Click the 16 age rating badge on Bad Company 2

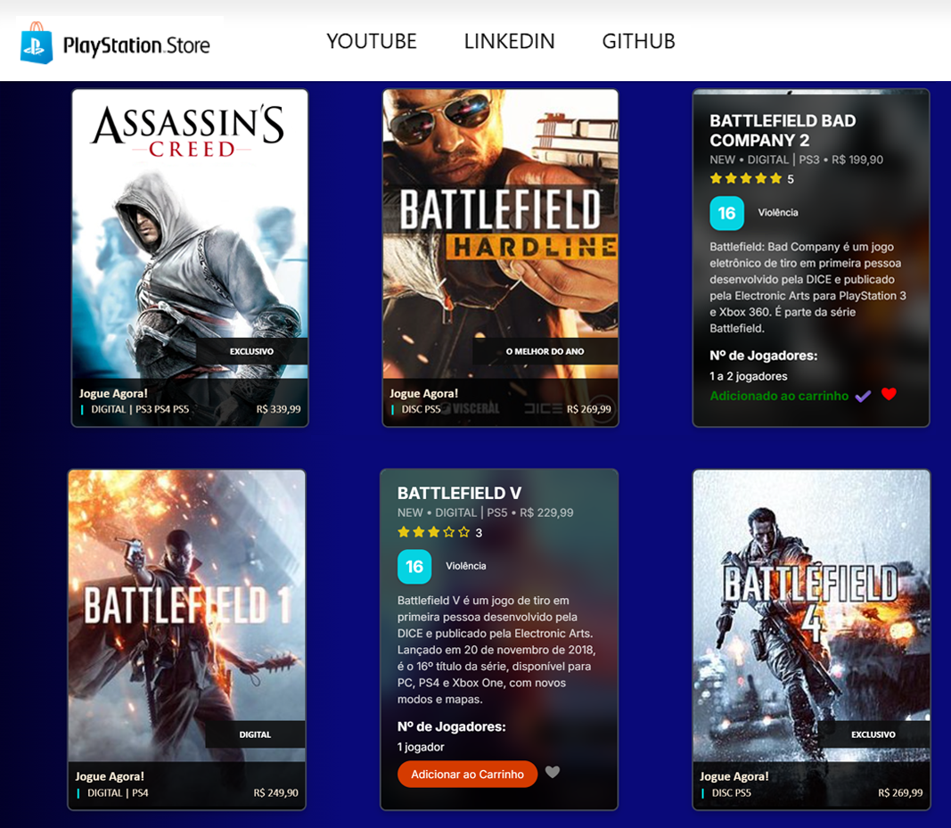[726, 213]
